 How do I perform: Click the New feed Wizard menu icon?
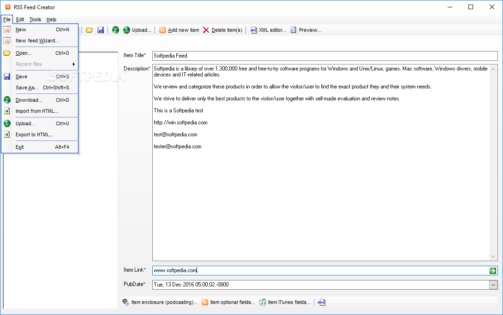click(x=7, y=41)
